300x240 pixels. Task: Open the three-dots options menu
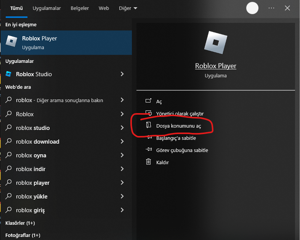271,8
